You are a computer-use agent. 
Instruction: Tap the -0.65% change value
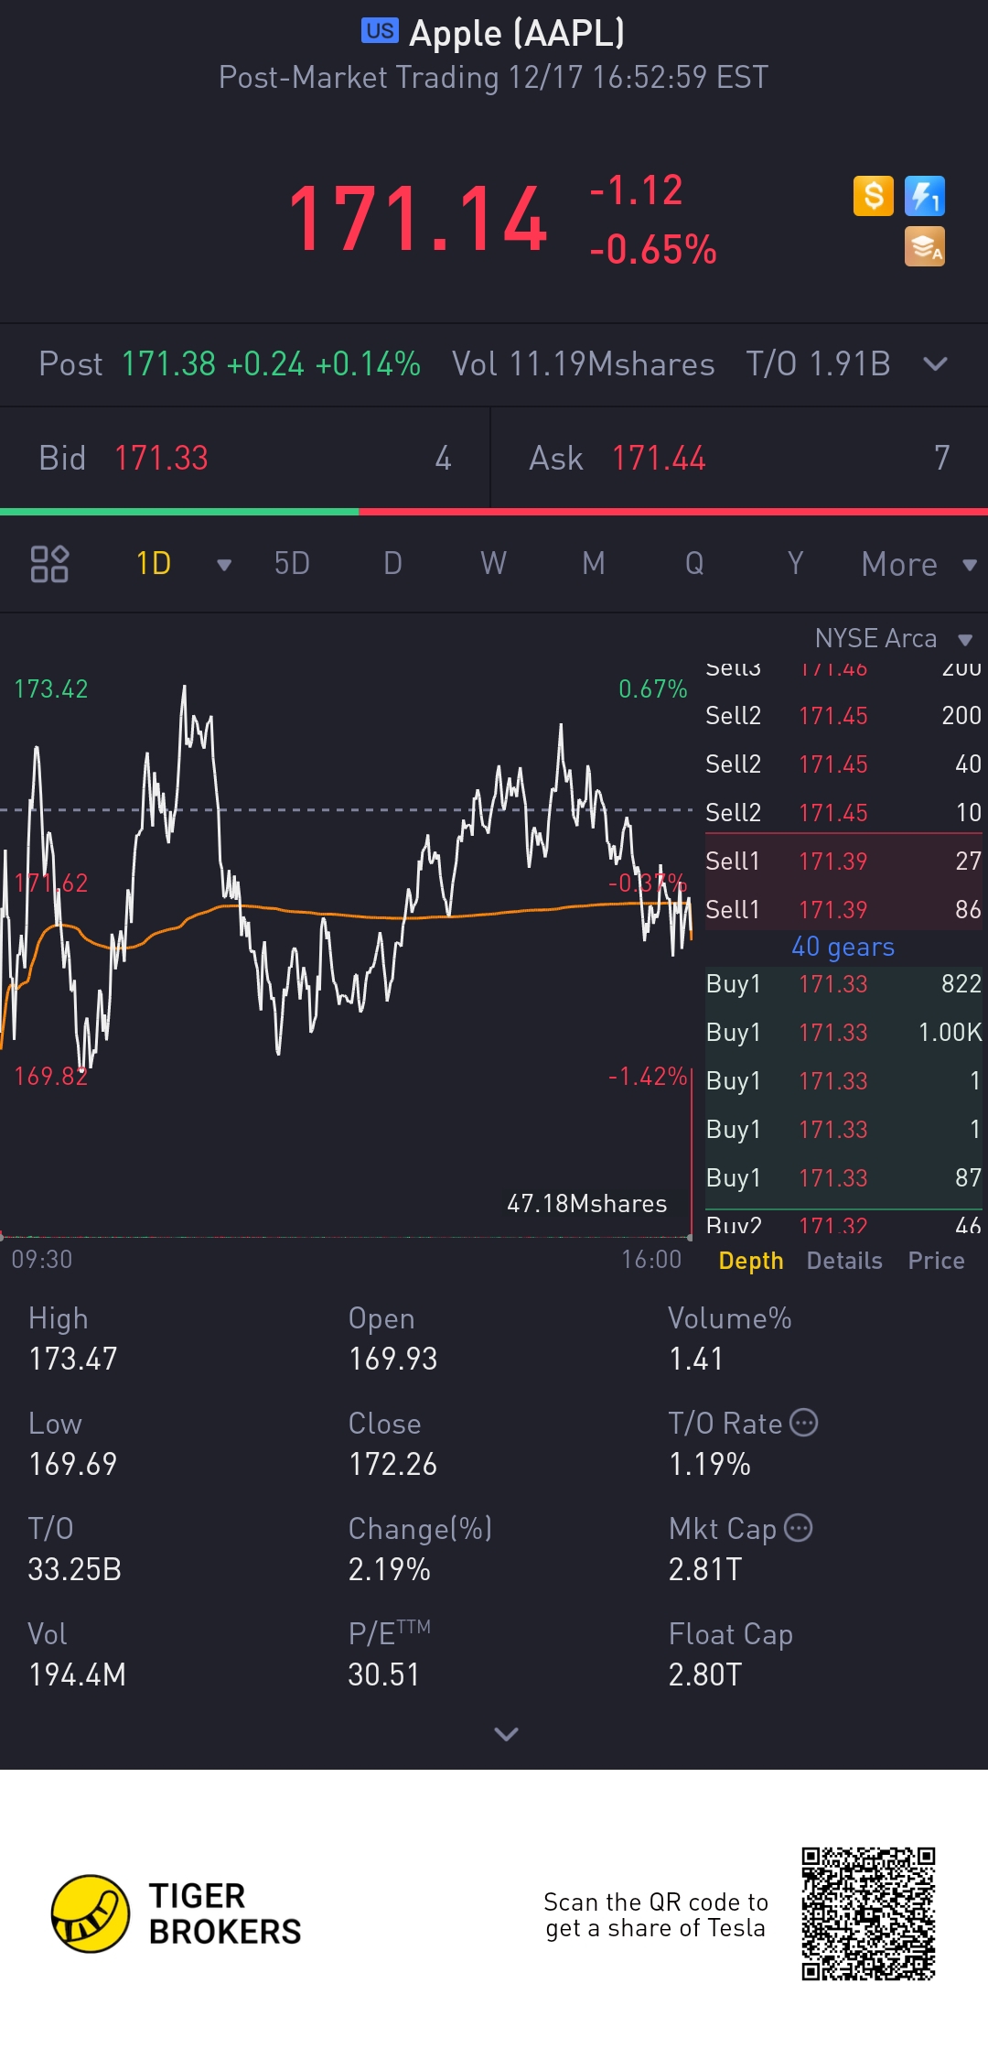tap(653, 249)
